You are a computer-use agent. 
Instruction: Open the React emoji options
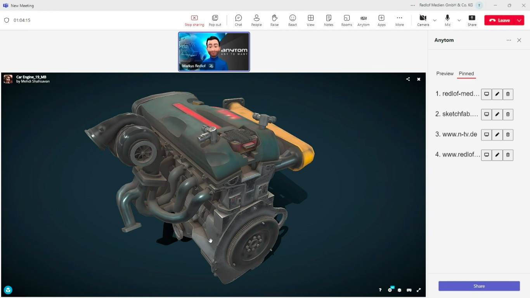293,21
